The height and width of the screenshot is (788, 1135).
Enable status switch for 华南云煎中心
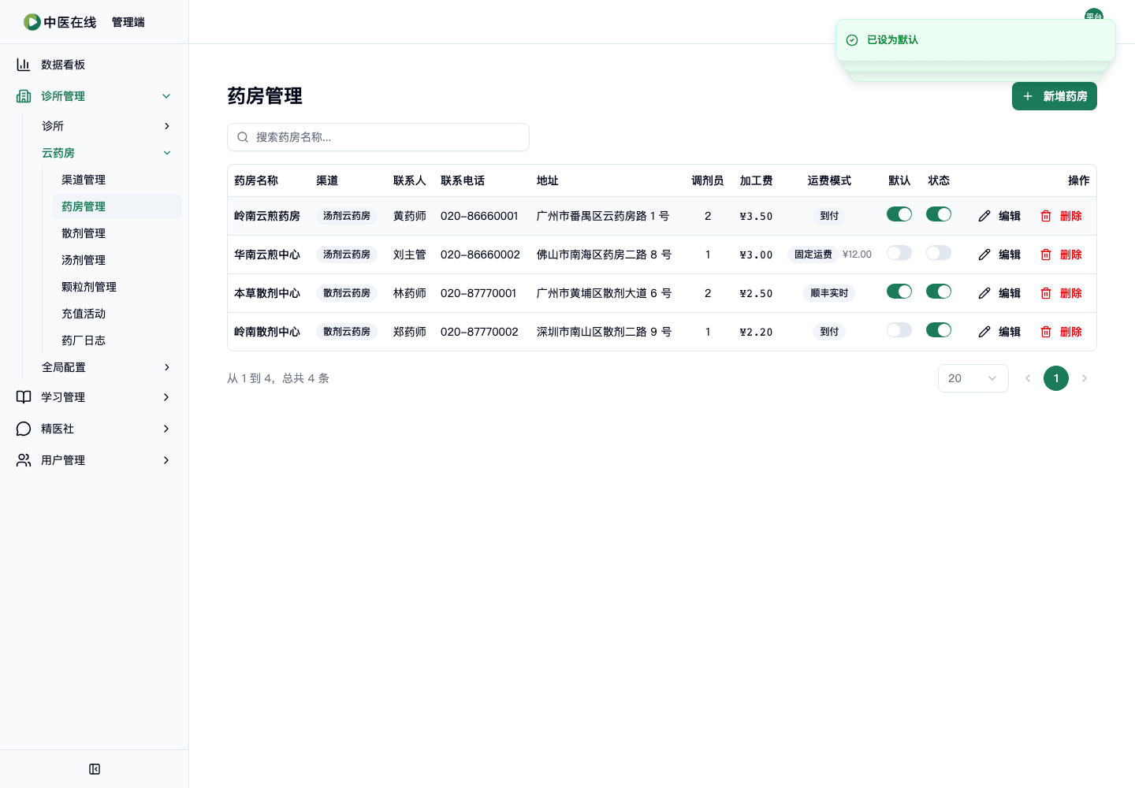pyautogui.click(x=939, y=253)
